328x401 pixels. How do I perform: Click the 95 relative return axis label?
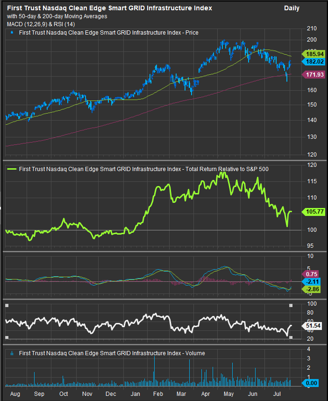point(310,246)
